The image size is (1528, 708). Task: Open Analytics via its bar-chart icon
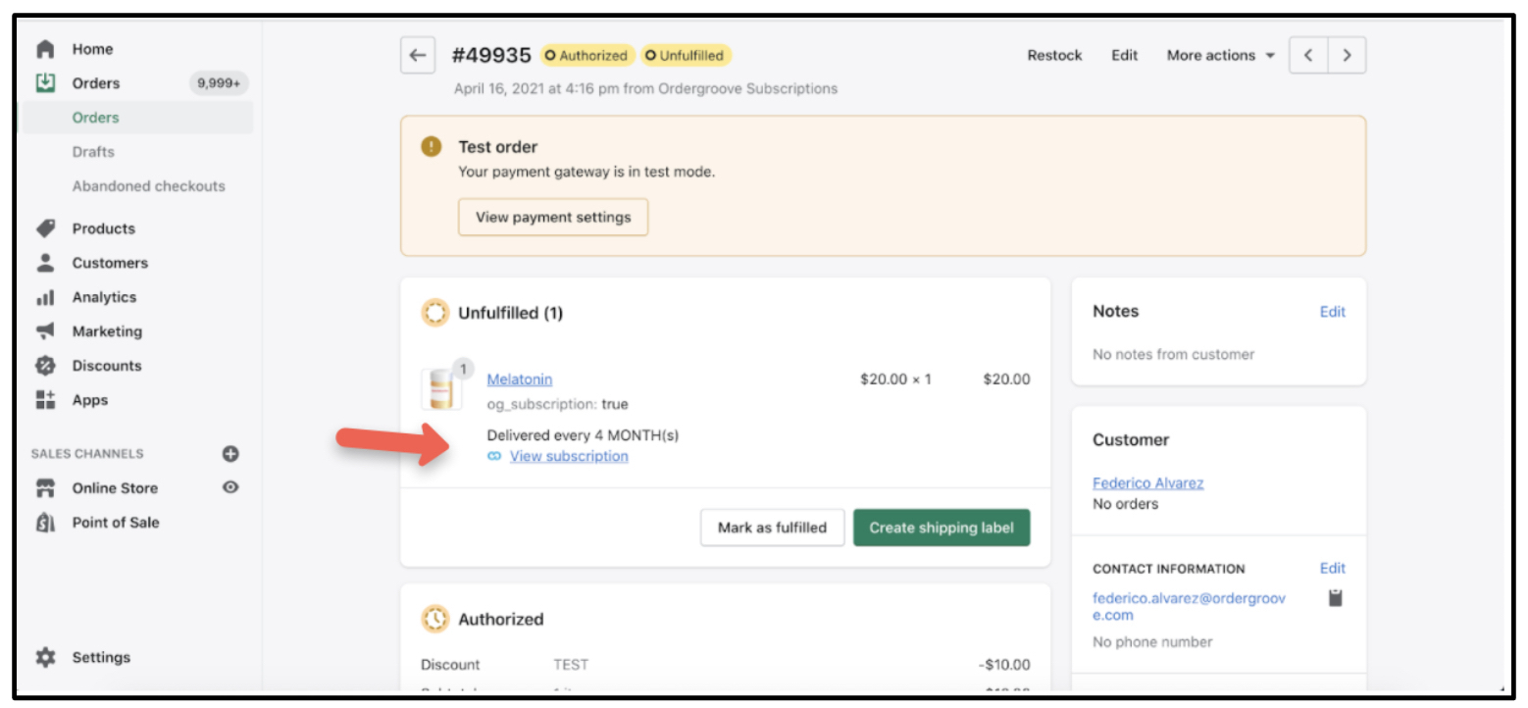coord(47,297)
